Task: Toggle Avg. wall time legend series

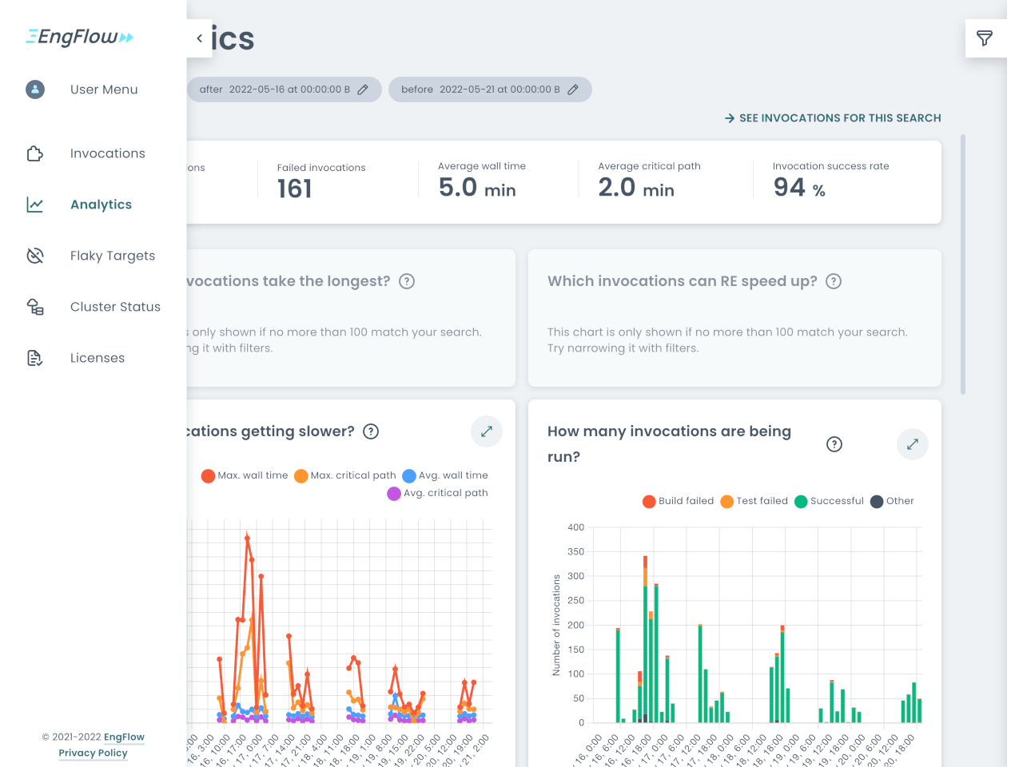Action: tap(445, 475)
